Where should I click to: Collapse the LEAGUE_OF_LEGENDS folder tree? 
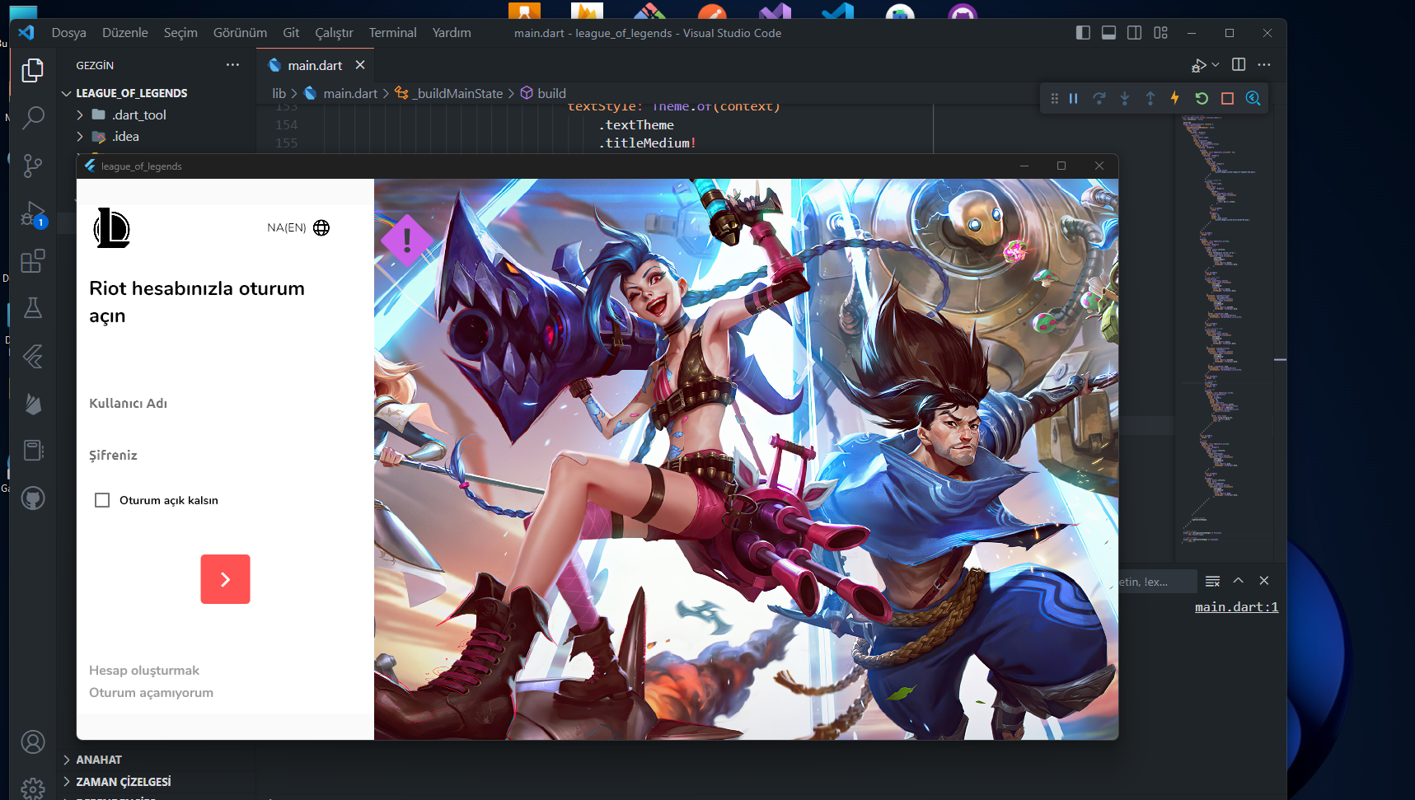click(66, 93)
